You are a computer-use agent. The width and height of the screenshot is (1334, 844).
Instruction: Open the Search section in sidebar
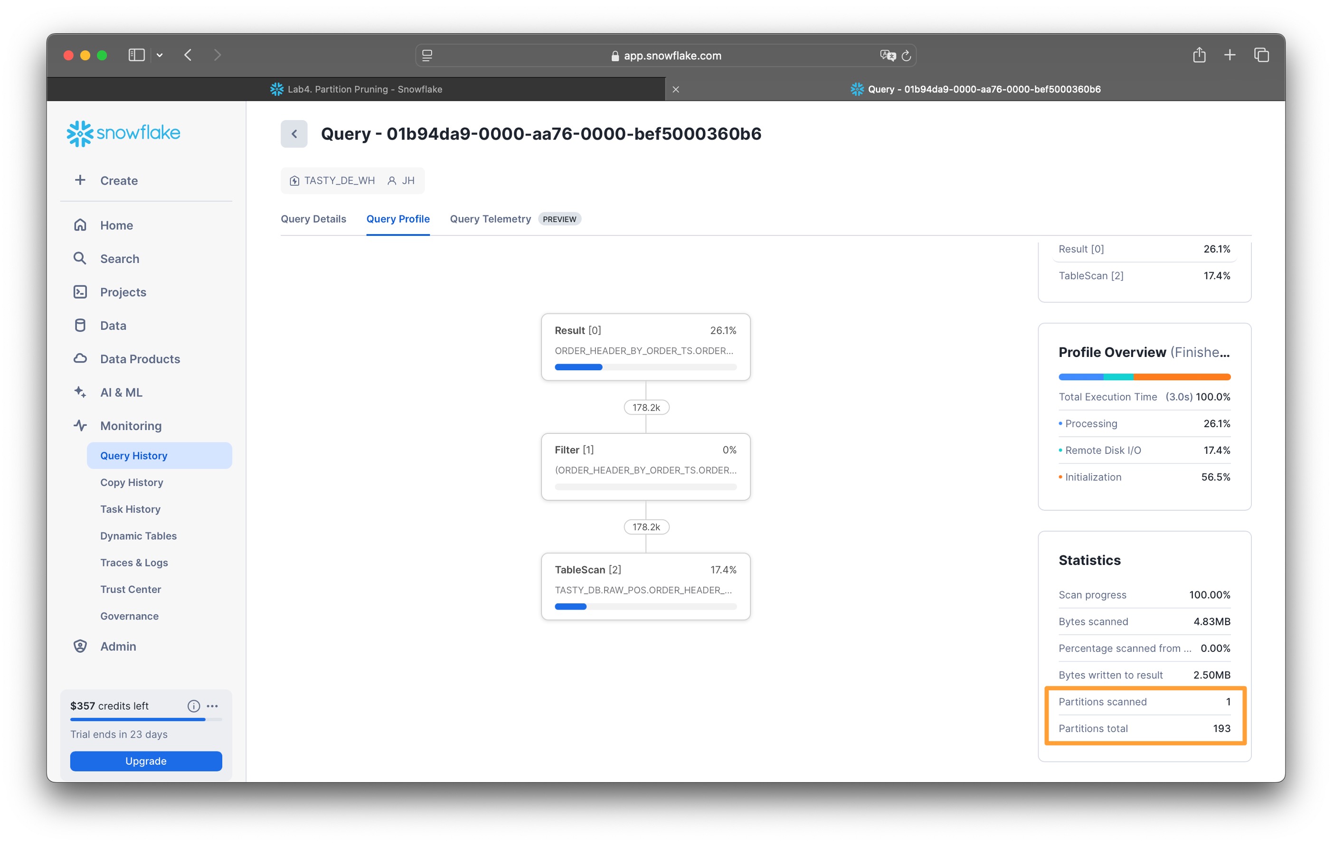(x=119, y=259)
